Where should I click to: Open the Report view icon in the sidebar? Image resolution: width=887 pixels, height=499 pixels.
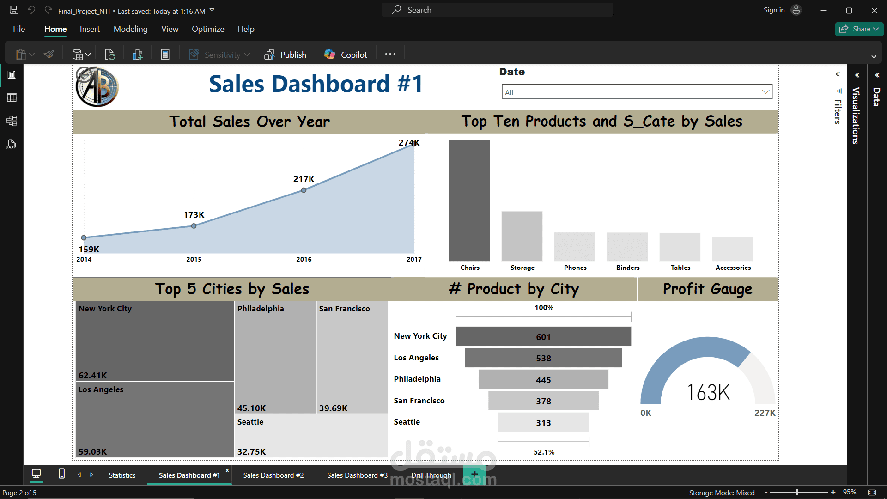point(12,75)
